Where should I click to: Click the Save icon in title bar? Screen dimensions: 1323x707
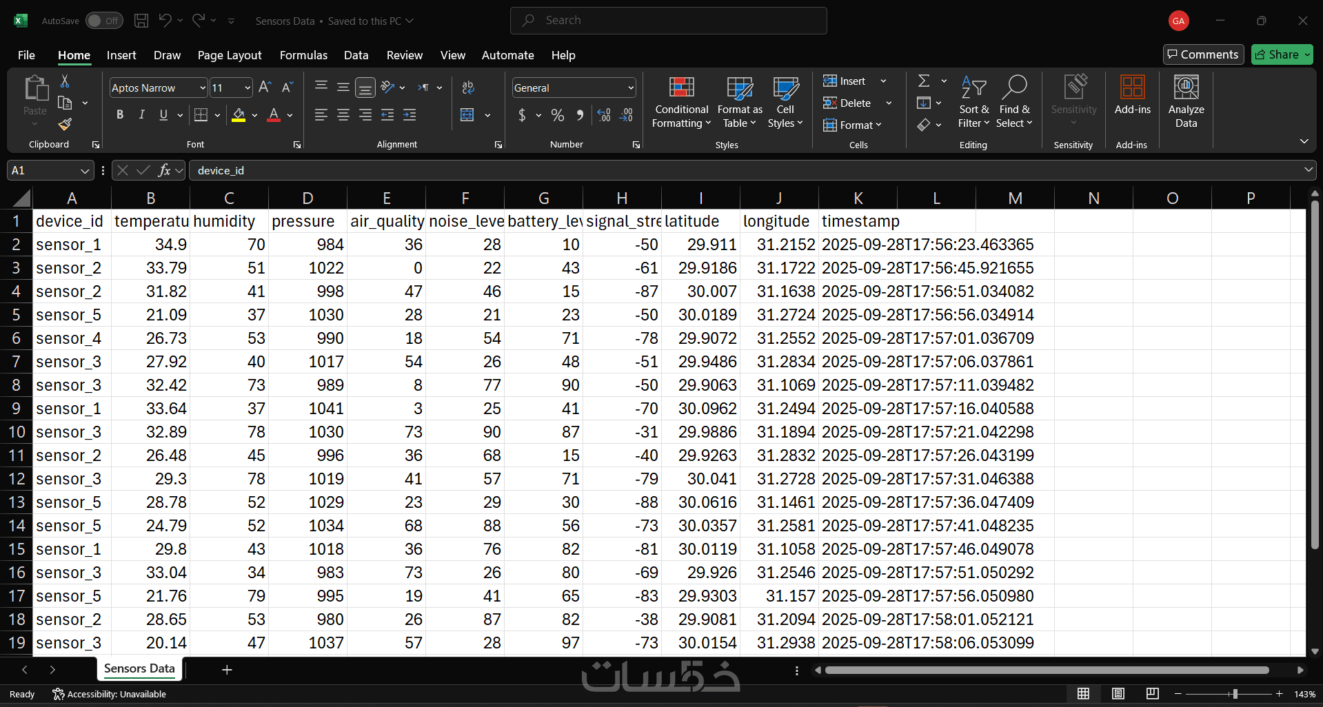pos(141,21)
